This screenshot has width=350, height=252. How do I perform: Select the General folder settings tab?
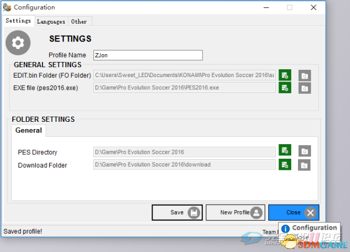coord(29,130)
